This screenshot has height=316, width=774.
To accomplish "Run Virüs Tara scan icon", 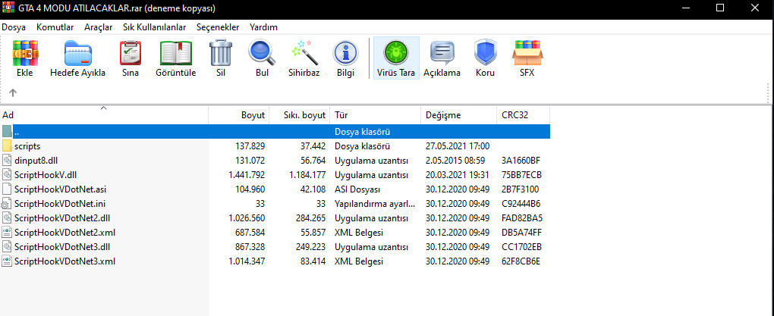I will pyautogui.click(x=396, y=52).
